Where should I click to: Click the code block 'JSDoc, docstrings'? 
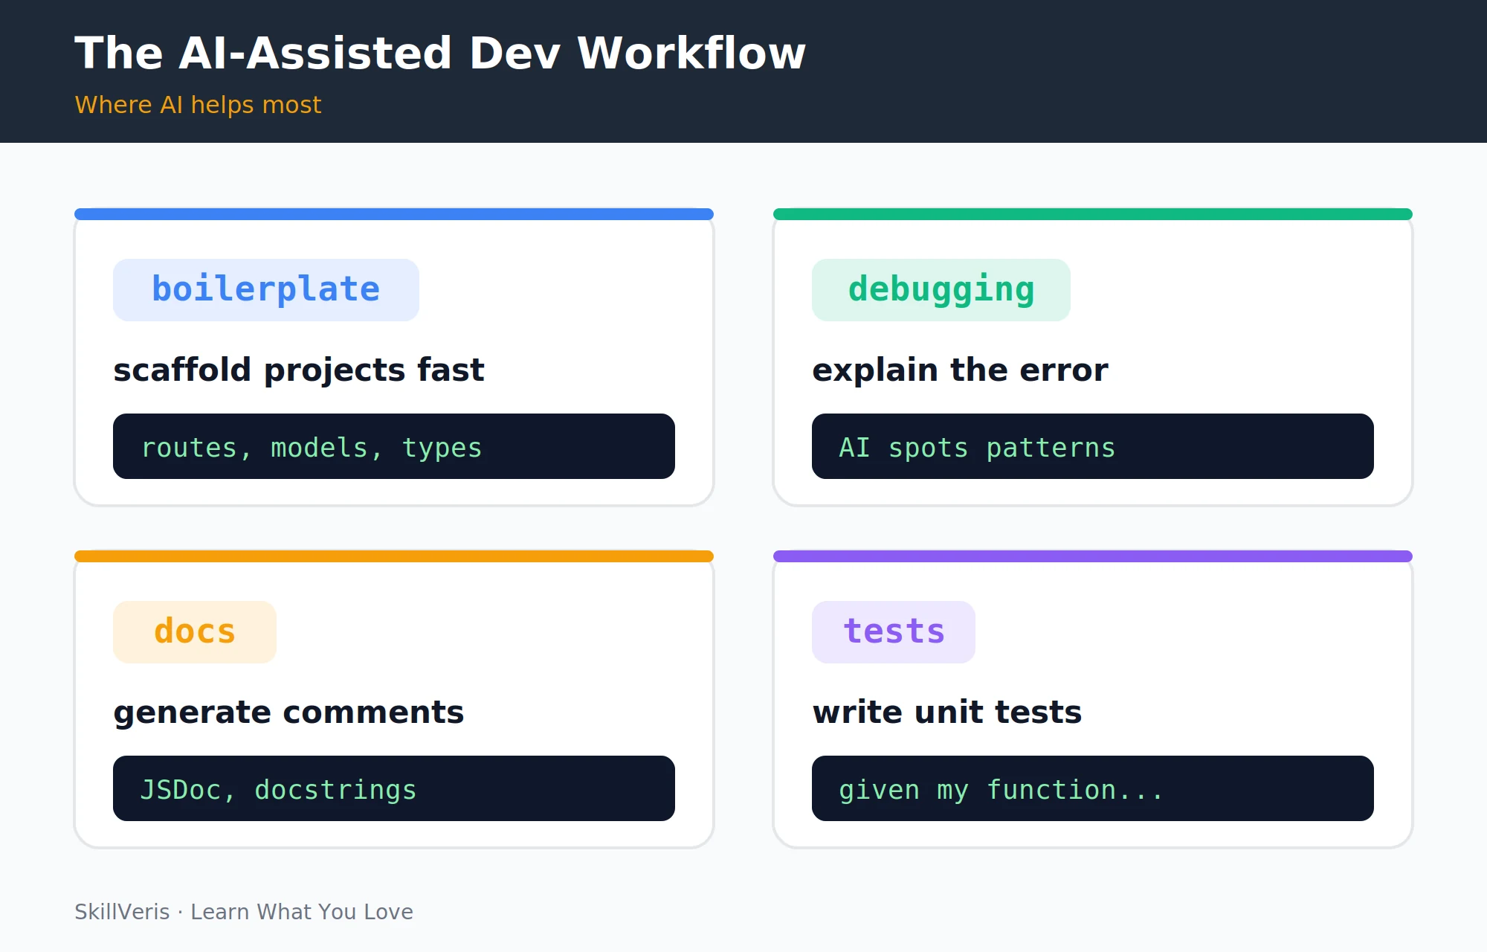click(394, 788)
